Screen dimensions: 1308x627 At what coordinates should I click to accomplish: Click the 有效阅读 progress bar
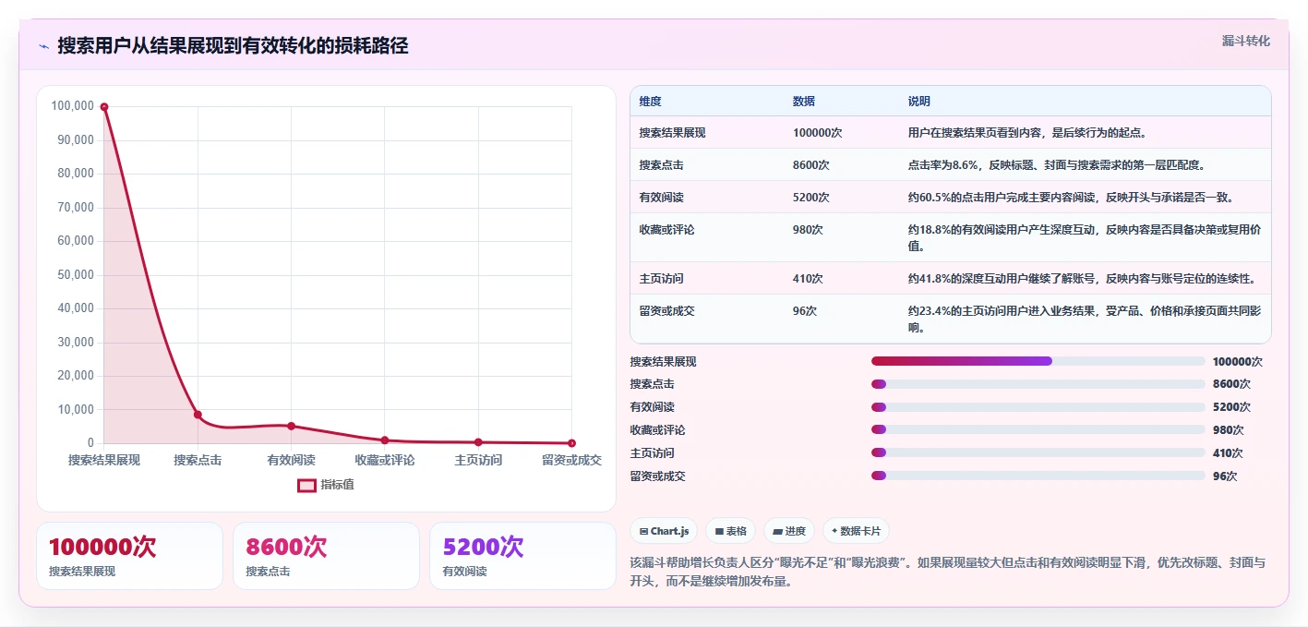(1038, 407)
